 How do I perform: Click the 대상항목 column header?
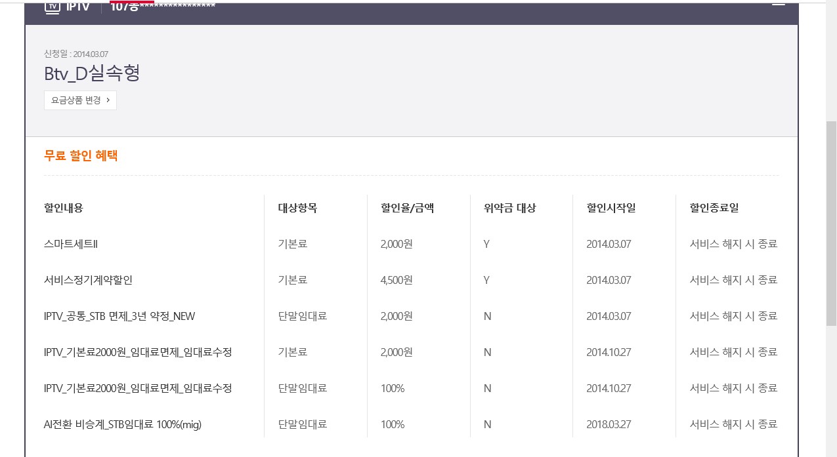297,208
